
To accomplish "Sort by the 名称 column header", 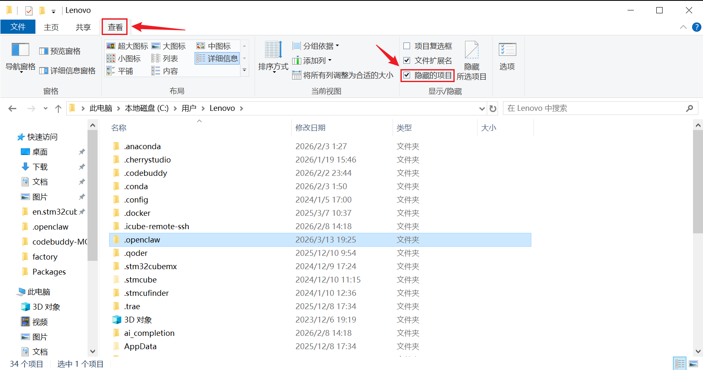I will point(119,128).
